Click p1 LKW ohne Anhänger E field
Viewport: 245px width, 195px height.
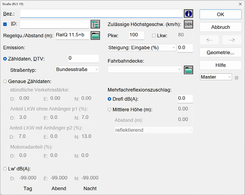59,118
